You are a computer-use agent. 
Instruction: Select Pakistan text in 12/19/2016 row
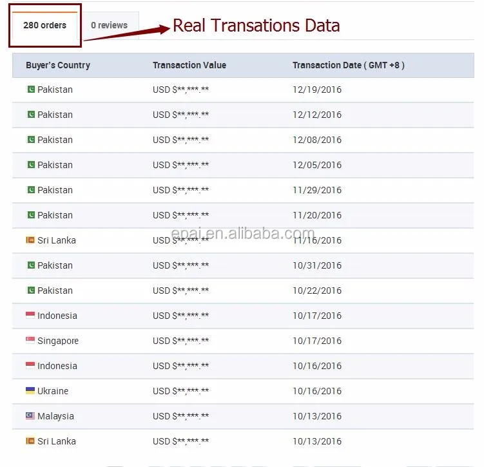tap(55, 90)
